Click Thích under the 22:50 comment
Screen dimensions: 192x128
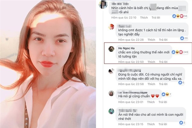point(151,62)
